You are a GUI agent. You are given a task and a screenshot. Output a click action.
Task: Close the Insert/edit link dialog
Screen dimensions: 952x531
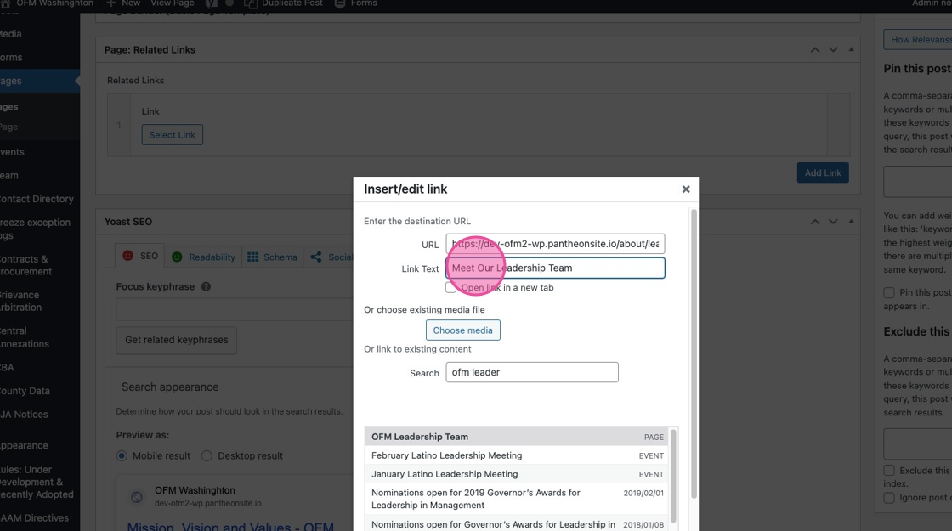pyautogui.click(x=685, y=189)
